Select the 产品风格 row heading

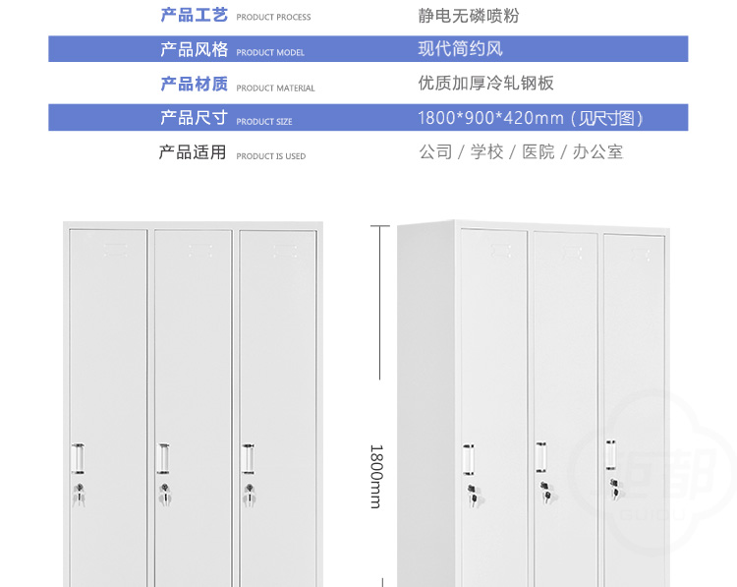194,50
